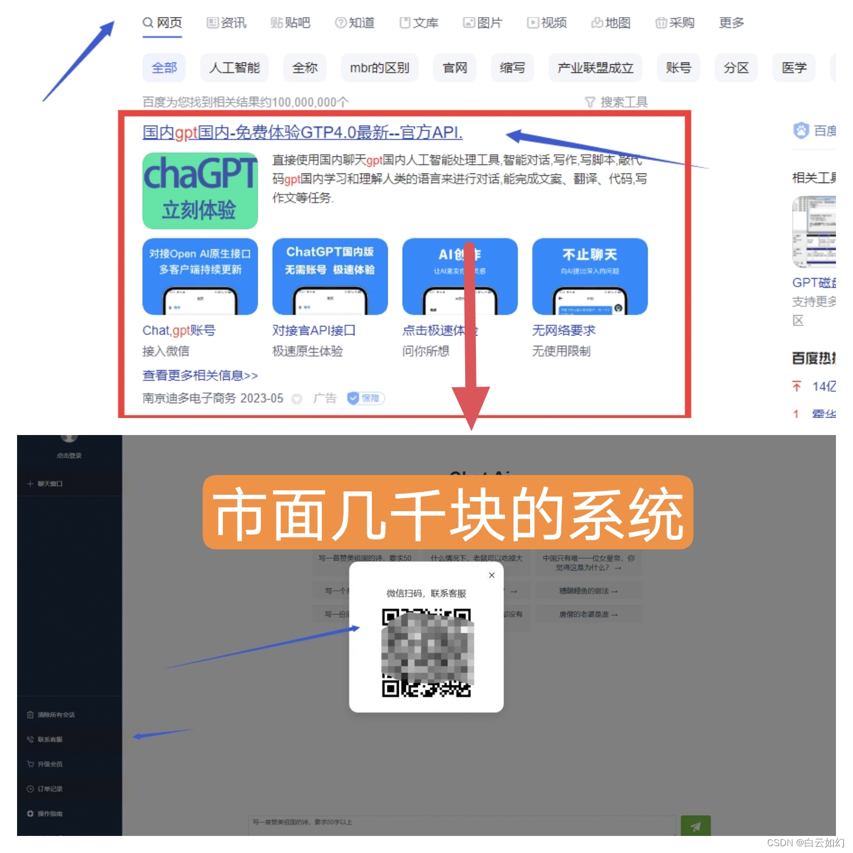This screenshot has height=853, width=853.
Task: Open 搜索工具 filter options
Action: [x=616, y=102]
